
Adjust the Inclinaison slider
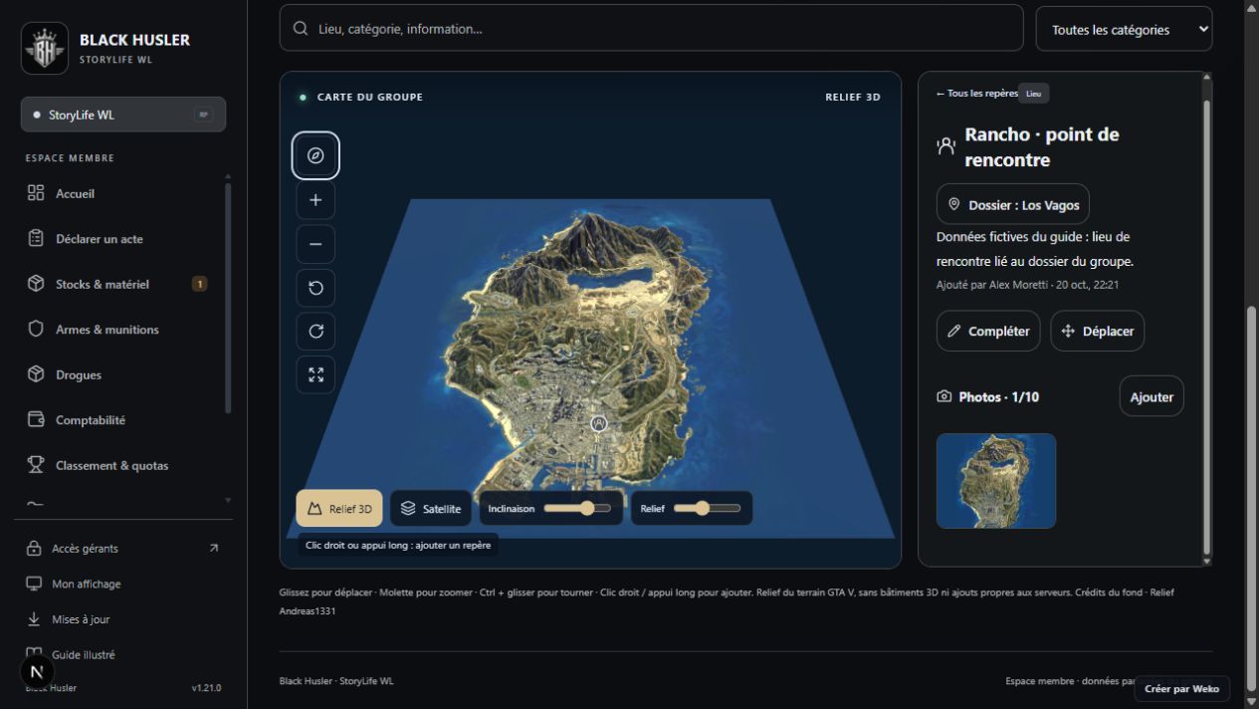click(x=577, y=508)
